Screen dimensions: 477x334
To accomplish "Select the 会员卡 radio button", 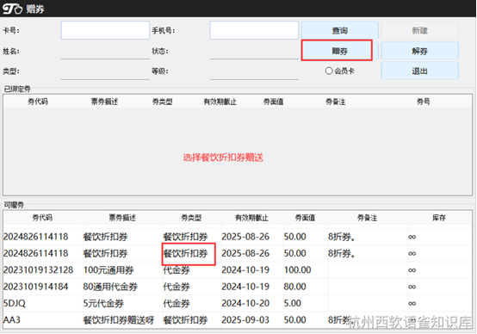I will (329, 71).
